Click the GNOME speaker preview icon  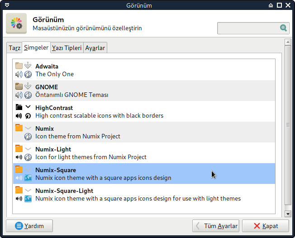(19, 95)
